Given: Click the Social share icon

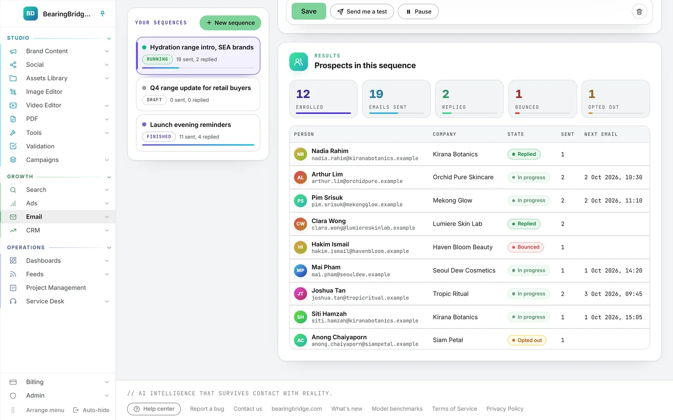Looking at the screenshot, I should 13,65.
